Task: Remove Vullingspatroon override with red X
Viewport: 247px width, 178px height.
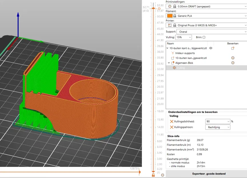Action: (172, 127)
